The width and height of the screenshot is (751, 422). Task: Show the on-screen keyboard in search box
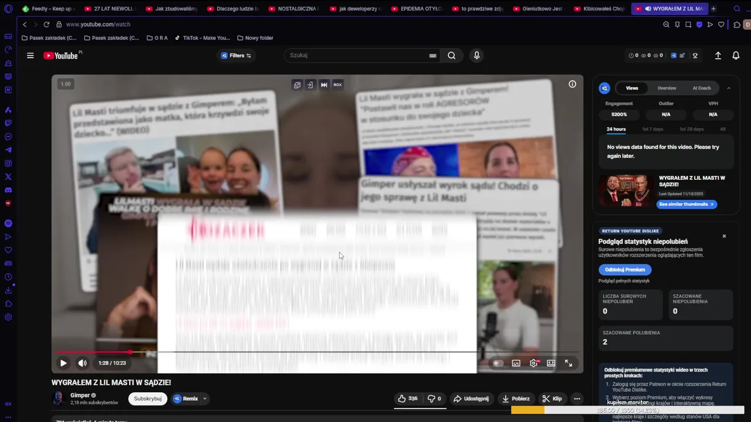pos(432,56)
